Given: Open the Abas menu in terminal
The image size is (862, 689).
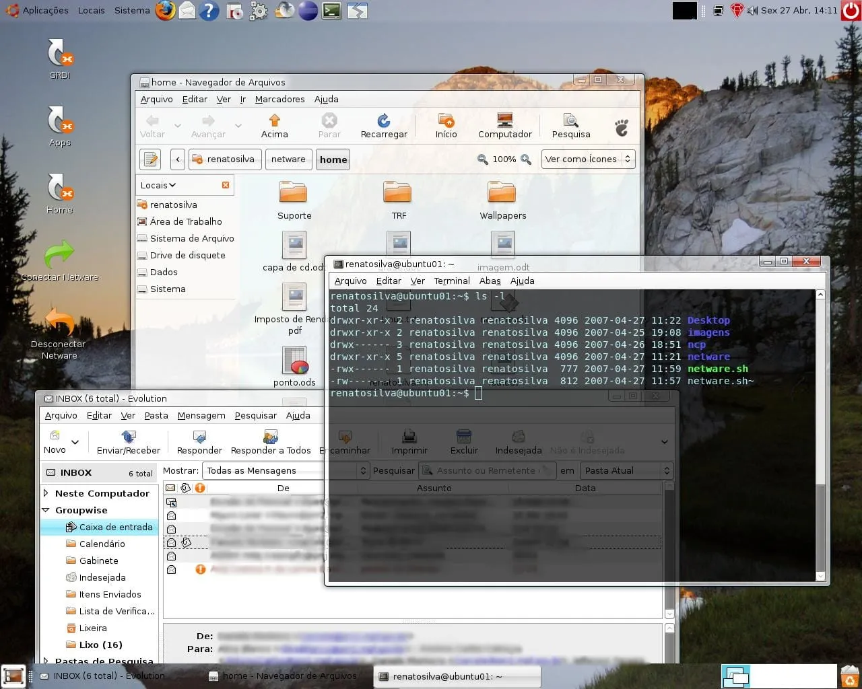Looking at the screenshot, I should 490,281.
